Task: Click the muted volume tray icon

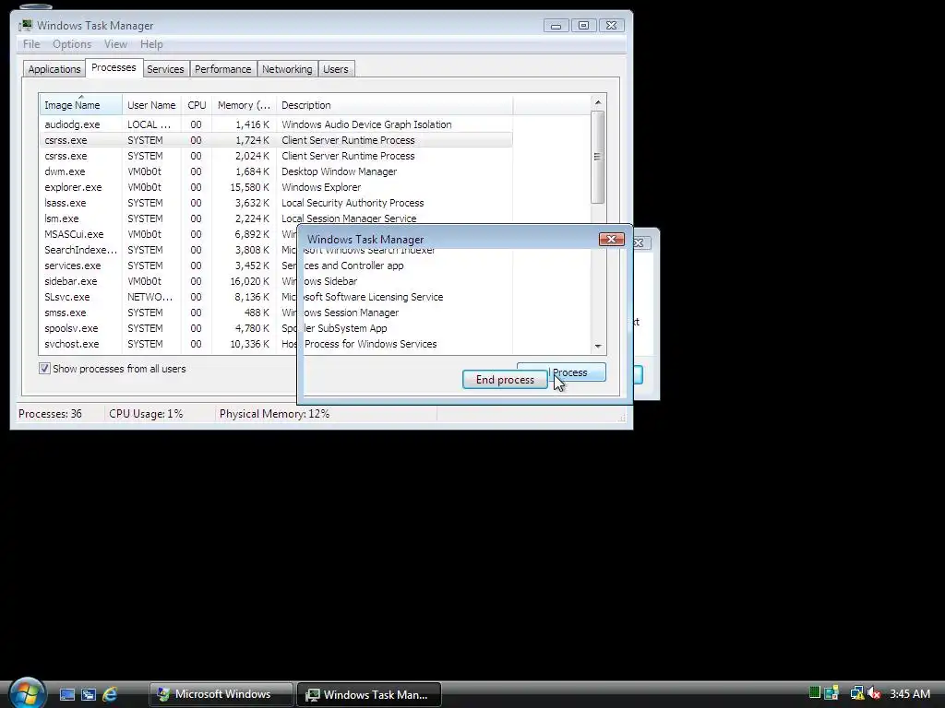Action: pyautogui.click(x=874, y=693)
